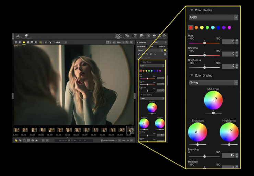This screenshot has width=254, height=176.
Task: Click the Import icon in the top toolbar
Action: (18, 35)
